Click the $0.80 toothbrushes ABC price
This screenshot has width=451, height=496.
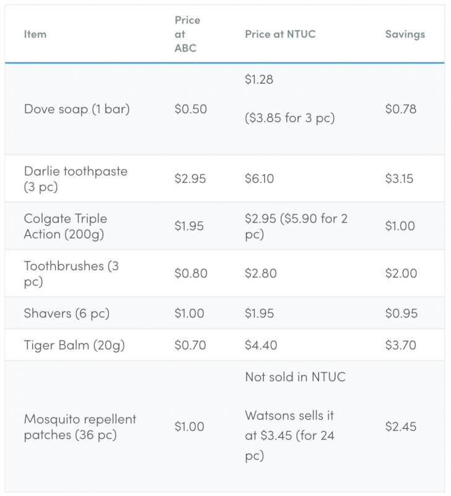click(191, 273)
